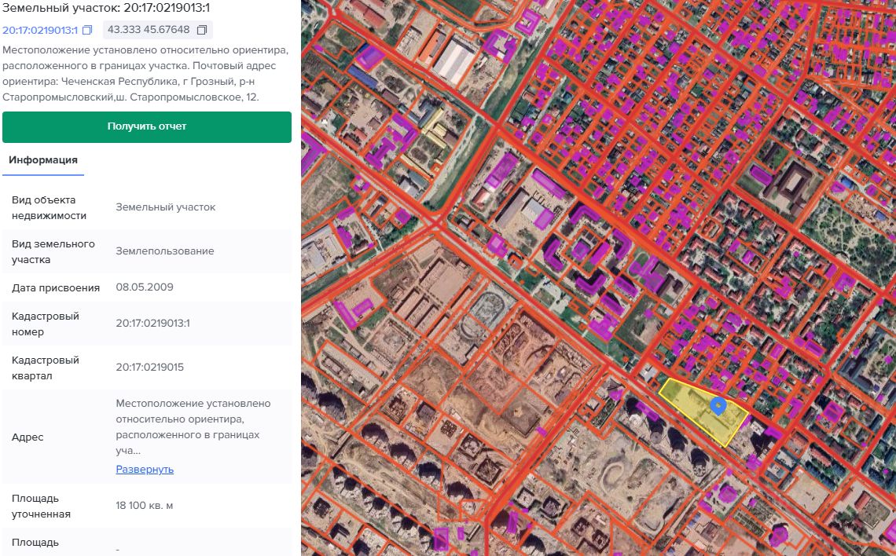Click the 'Кадастровый квартал' label

pos(45,368)
